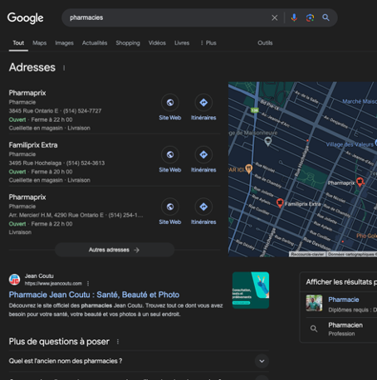Screen dimensions: 377x380
Task: Open the Familiprix Extra listing title
Action: [x=33, y=145]
